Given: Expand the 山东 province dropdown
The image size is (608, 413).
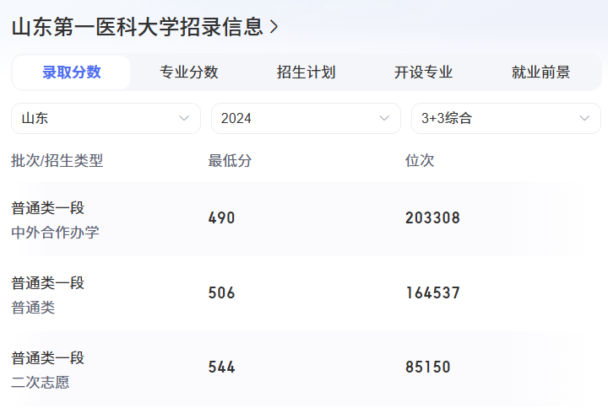Looking at the screenshot, I should point(106,118).
